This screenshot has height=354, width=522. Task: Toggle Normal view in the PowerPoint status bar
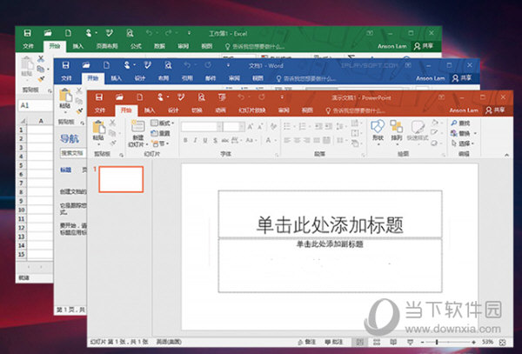[x=359, y=342]
